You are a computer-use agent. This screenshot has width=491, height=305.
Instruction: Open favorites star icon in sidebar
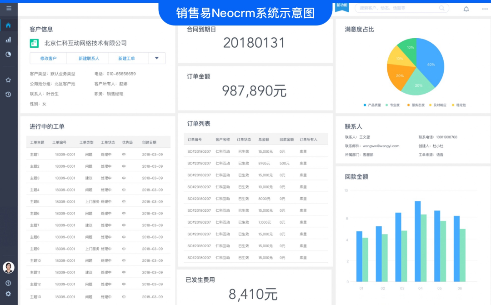[8, 80]
